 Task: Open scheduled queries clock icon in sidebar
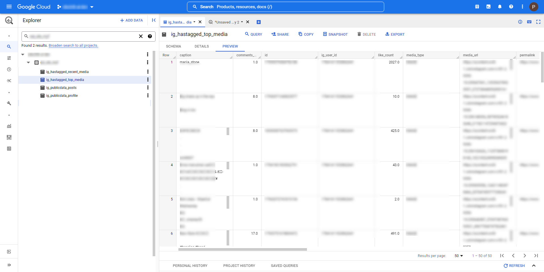tap(9, 69)
